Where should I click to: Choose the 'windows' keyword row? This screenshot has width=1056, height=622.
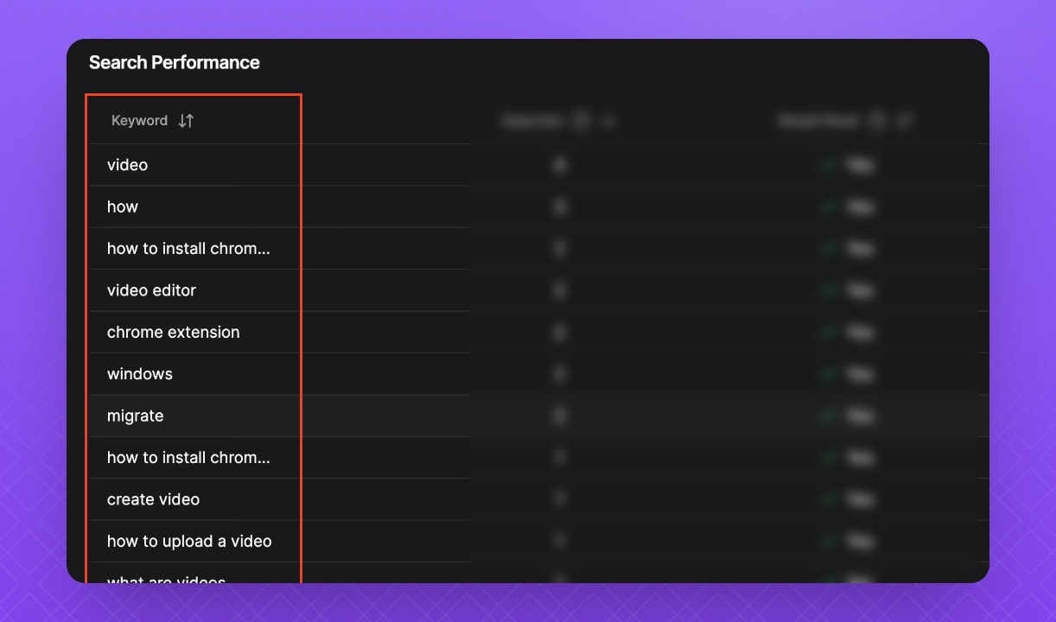tap(140, 374)
